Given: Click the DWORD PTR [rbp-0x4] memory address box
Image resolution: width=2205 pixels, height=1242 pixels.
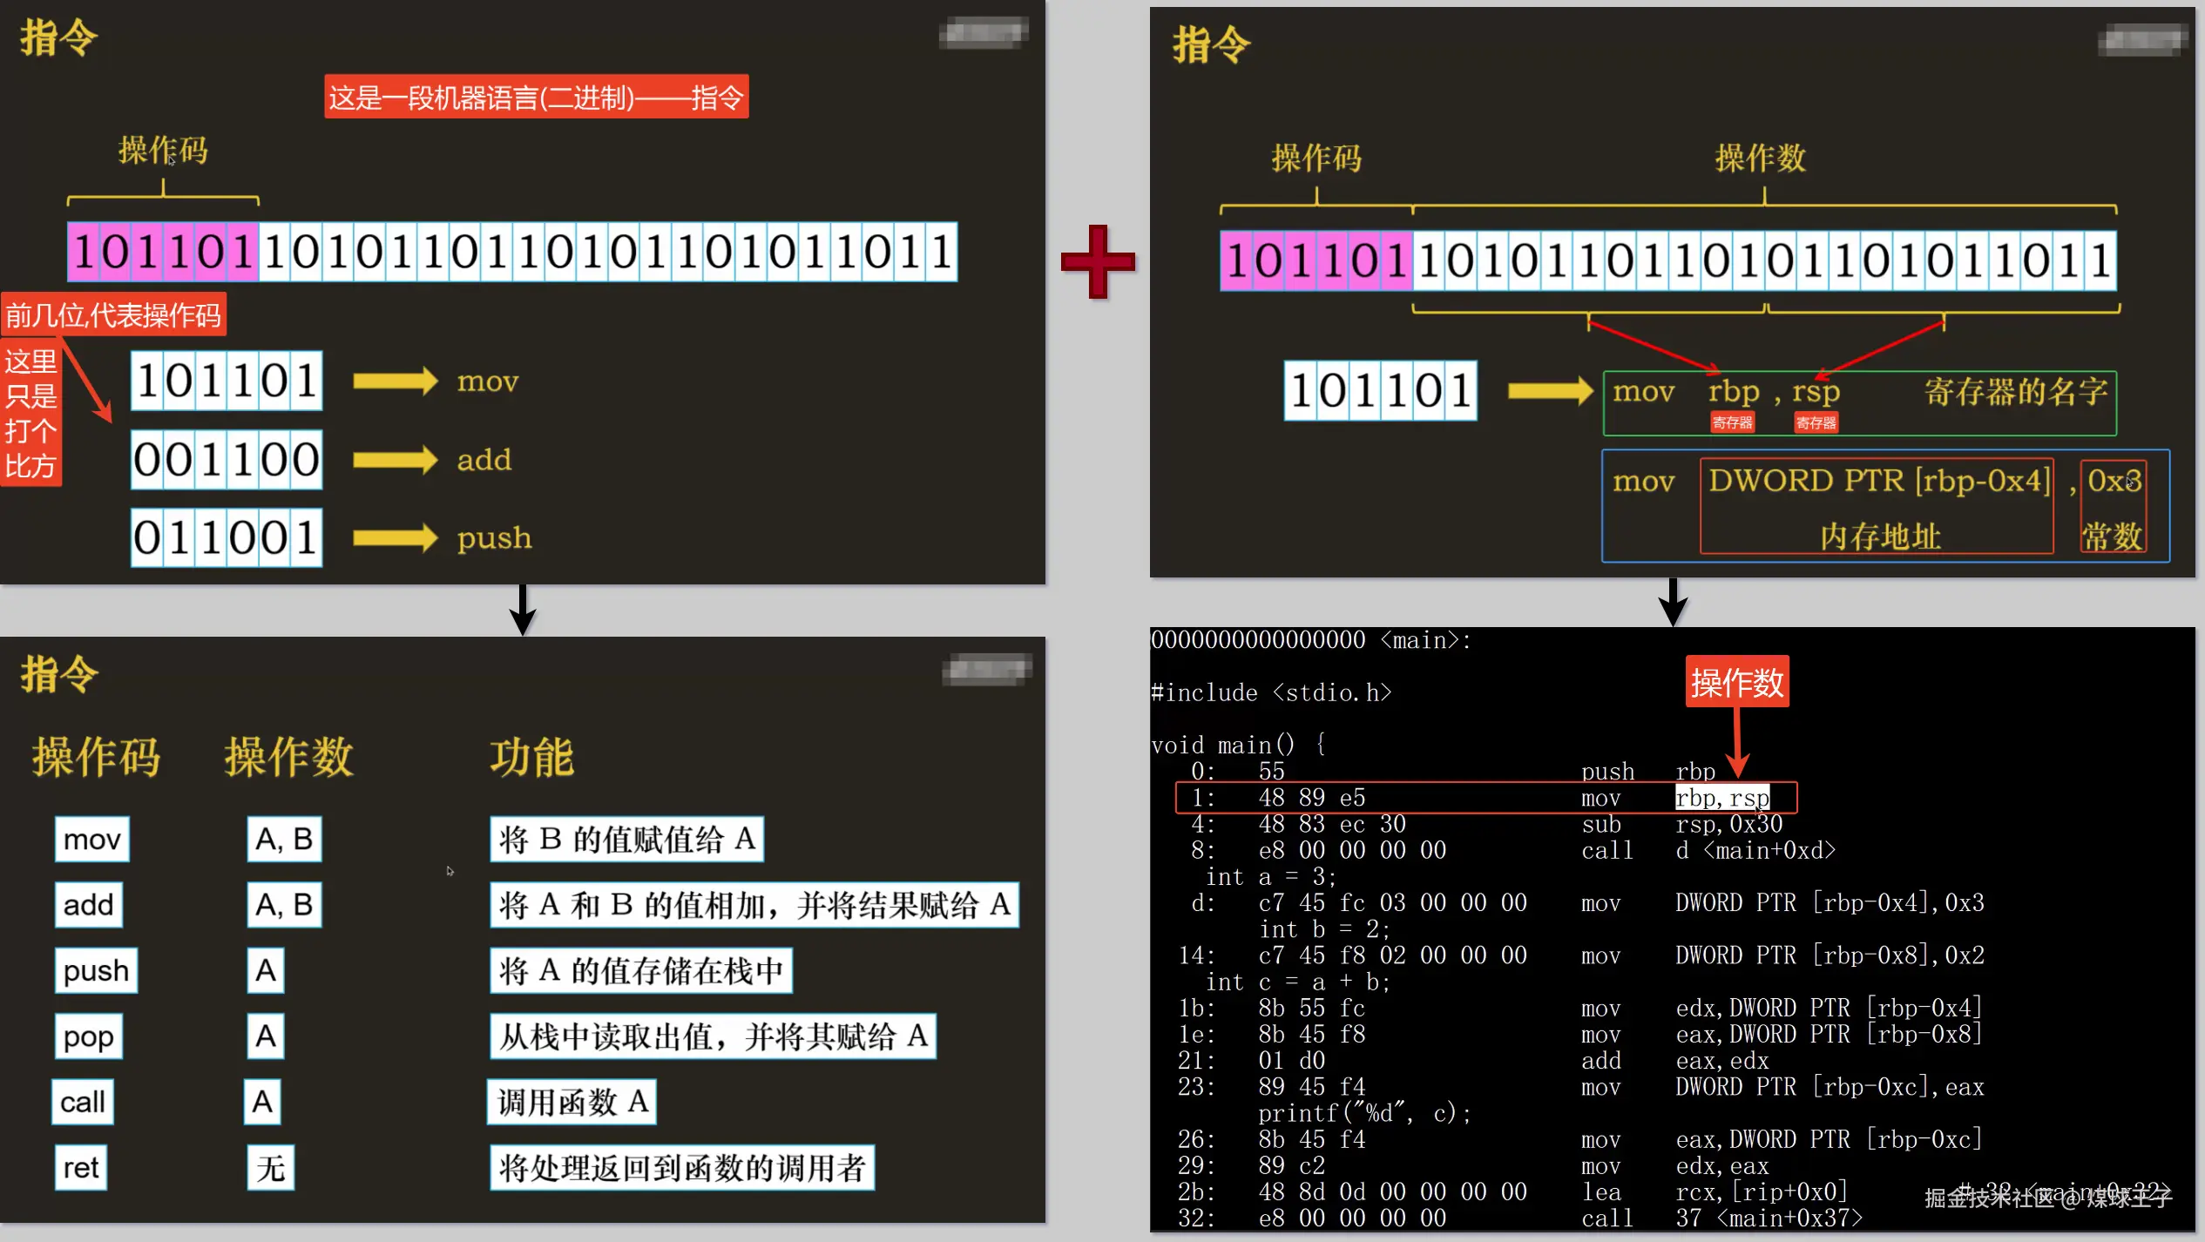Looking at the screenshot, I should 1877,505.
